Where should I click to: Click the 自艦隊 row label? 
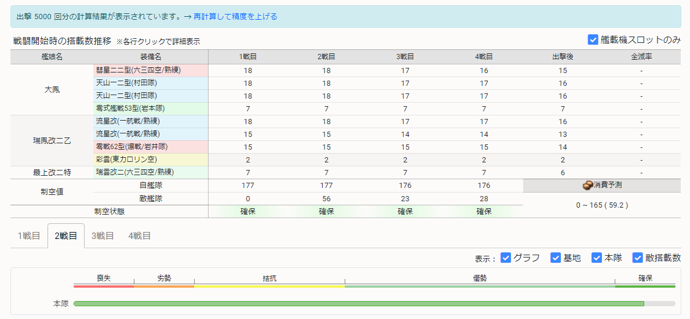point(151,186)
